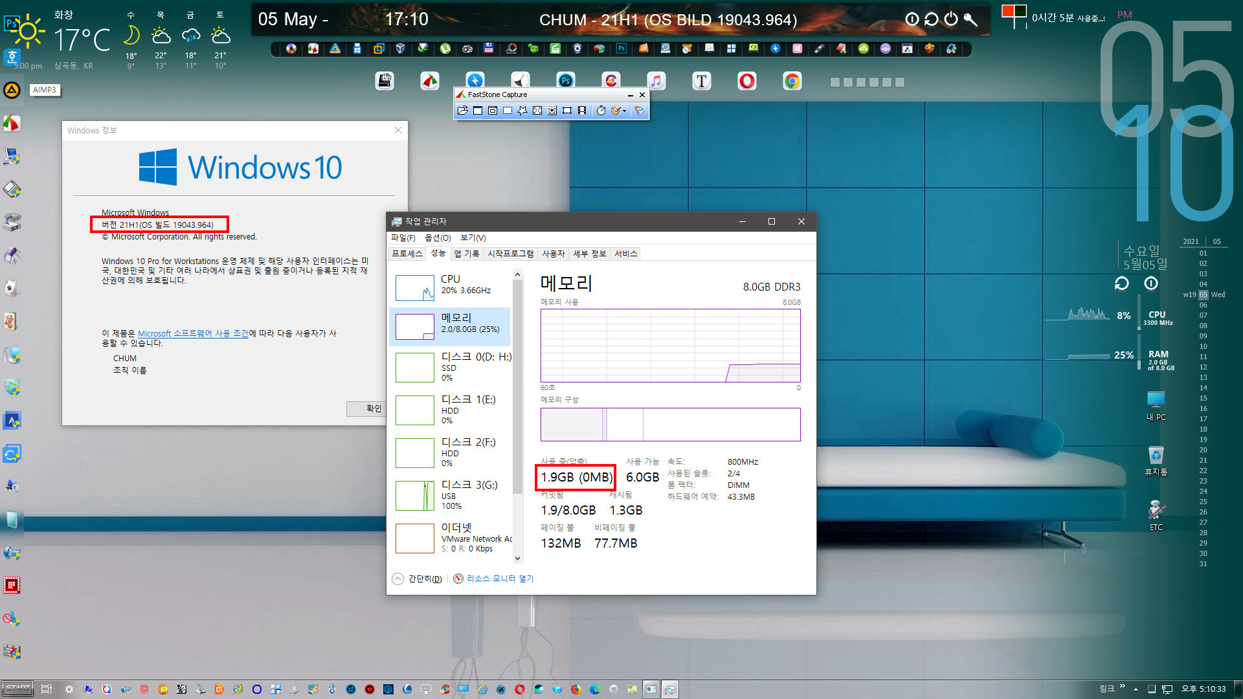Image resolution: width=1243 pixels, height=699 pixels.
Task: Click the memory usage graph
Action: pos(670,346)
